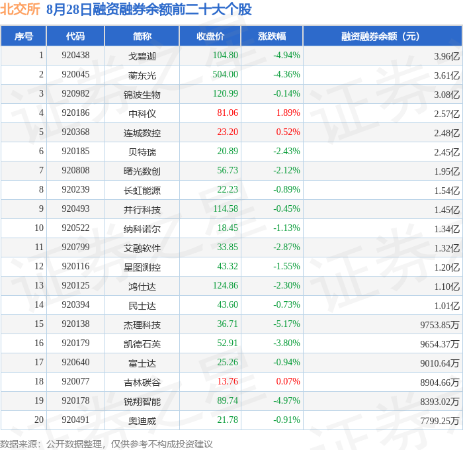
Task: Click the 北交所 title text
Action: click(x=20, y=9)
